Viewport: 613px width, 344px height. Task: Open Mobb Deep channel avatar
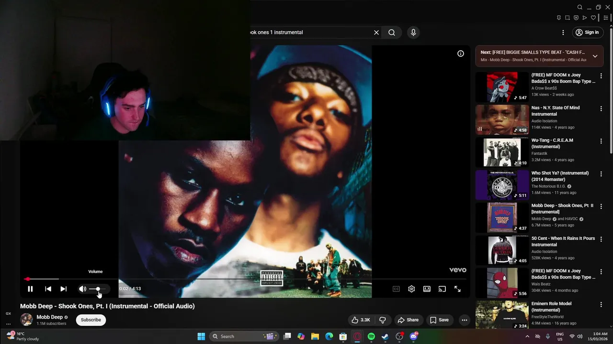[27, 320]
